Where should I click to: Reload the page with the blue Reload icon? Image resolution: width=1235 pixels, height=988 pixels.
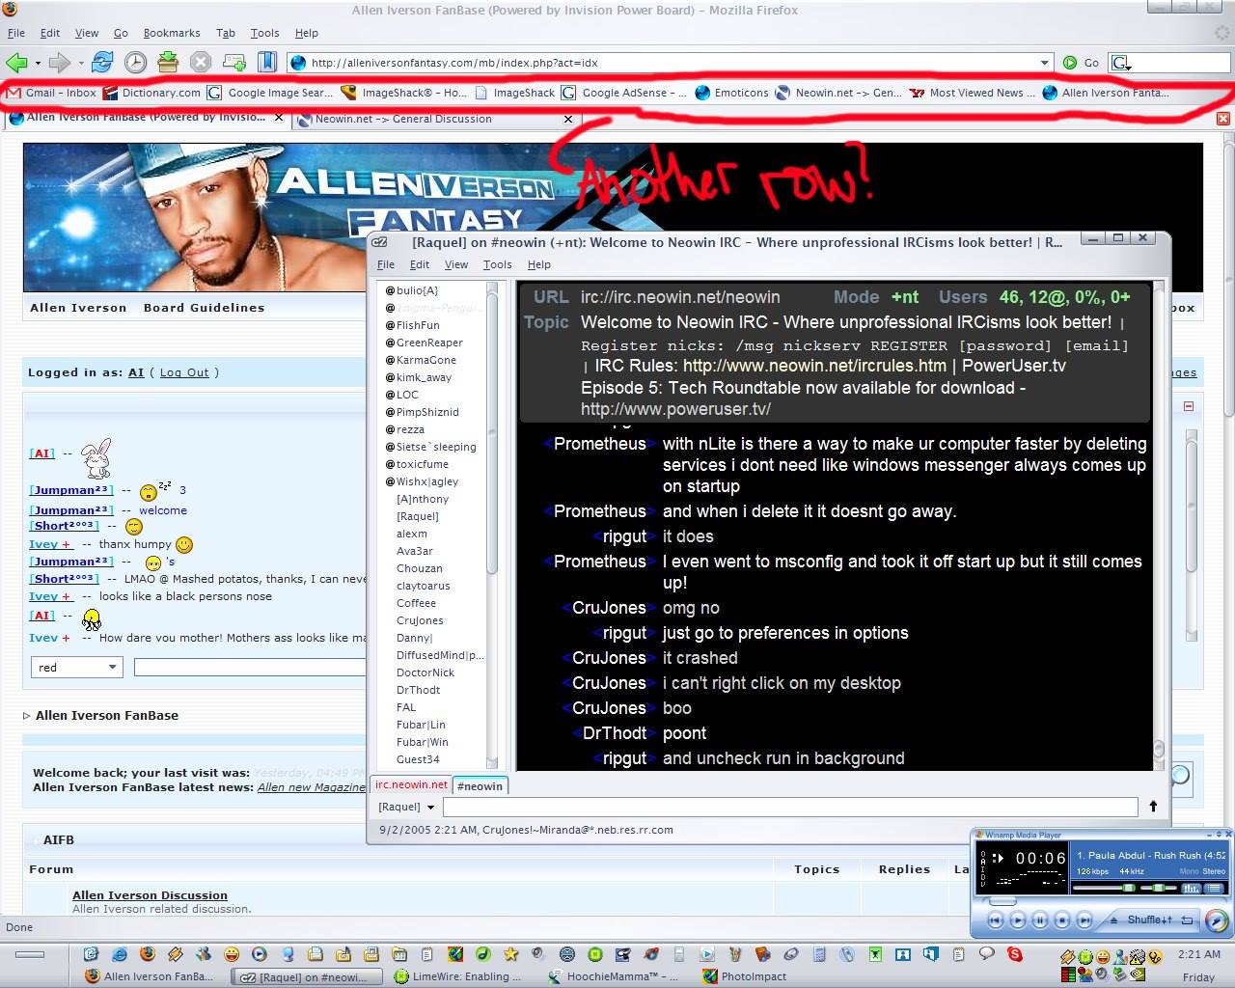click(x=102, y=63)
